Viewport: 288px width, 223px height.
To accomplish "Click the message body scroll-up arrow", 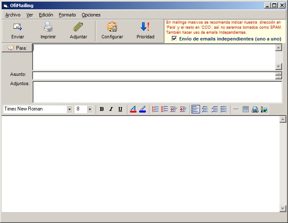I will point(283,119).
